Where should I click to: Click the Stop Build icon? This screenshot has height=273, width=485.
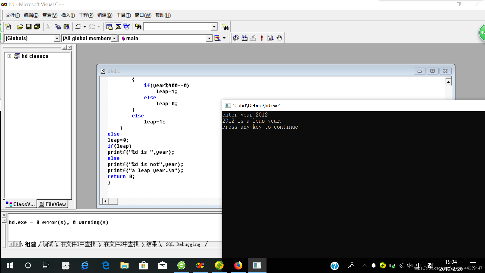click(253, 38)
